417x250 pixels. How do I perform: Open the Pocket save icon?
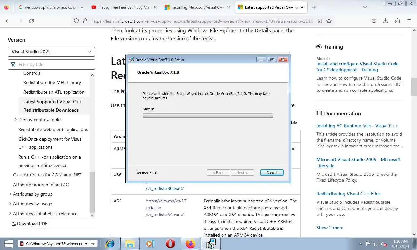point(374,21)
